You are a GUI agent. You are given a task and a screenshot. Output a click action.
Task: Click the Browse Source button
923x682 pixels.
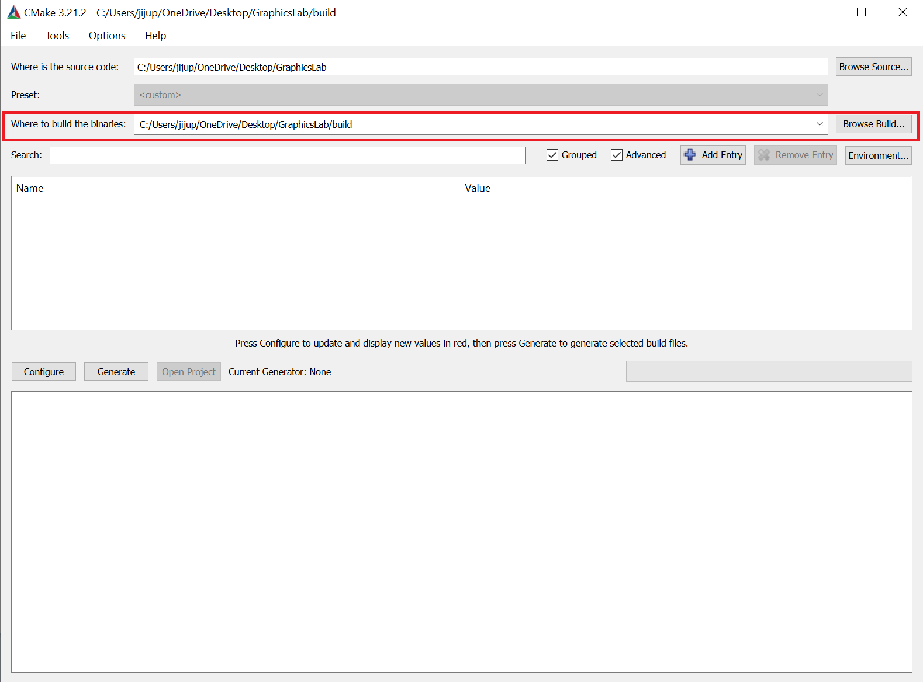(x=873, y=67)
